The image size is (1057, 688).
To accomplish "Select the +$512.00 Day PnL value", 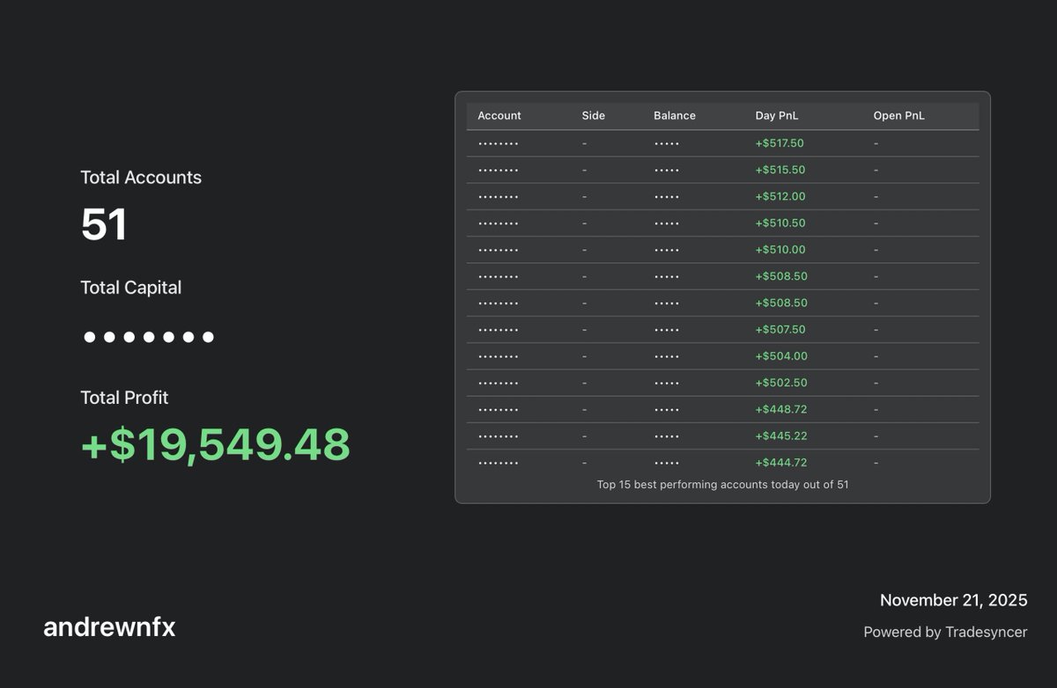I will tap(780, 196).
